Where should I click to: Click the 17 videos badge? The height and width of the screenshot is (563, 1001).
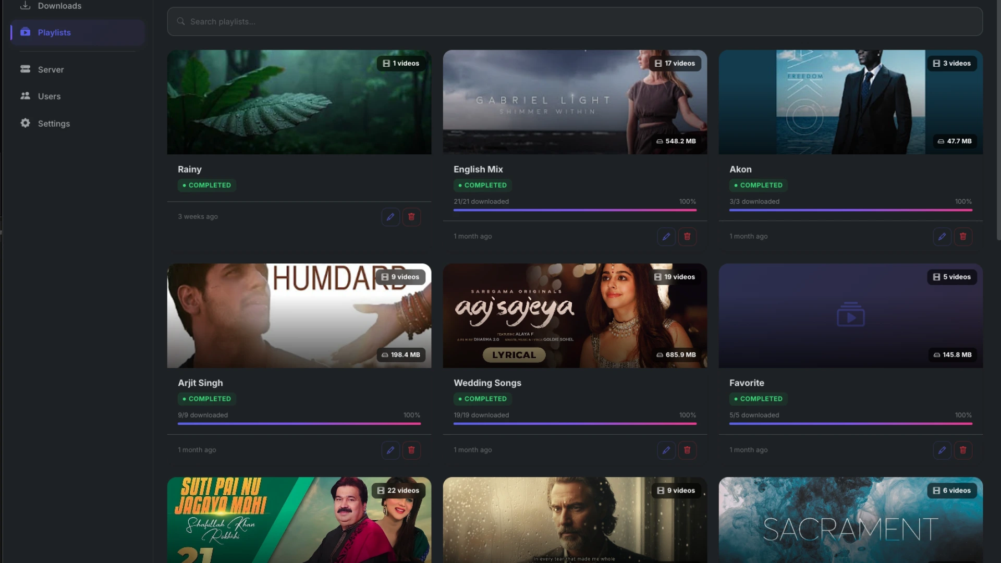[675, 64]
